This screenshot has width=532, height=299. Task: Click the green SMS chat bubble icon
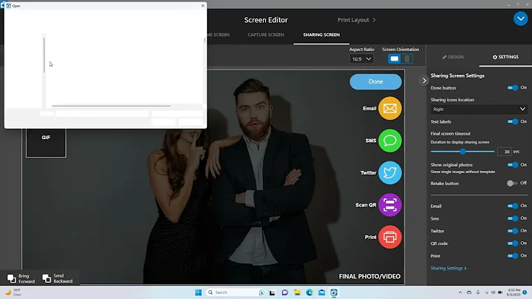(390, 141)
